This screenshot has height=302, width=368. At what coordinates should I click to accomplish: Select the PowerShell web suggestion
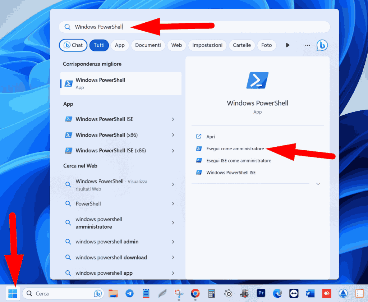(x=121, y=203)
